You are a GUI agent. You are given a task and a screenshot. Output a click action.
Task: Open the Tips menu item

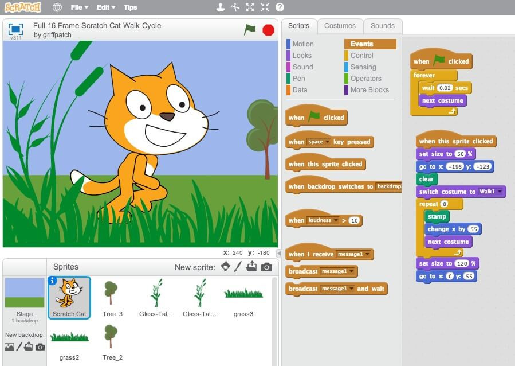click(x=131, y=7)
